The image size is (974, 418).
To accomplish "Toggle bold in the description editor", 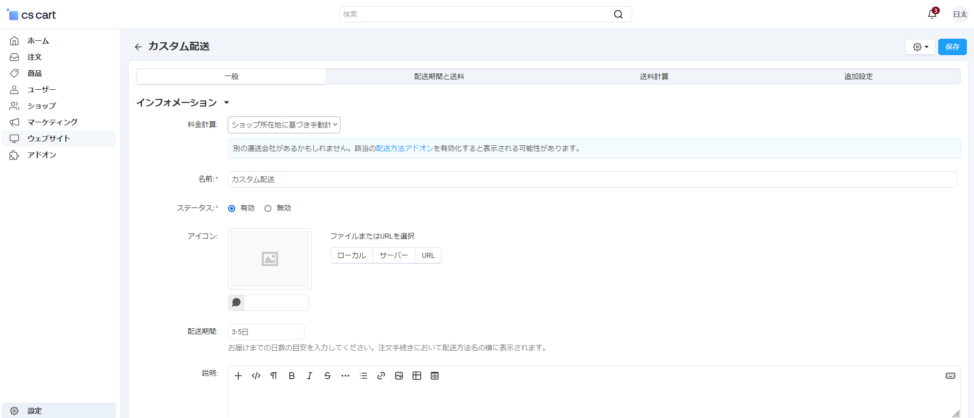I will tap(292, 376).
